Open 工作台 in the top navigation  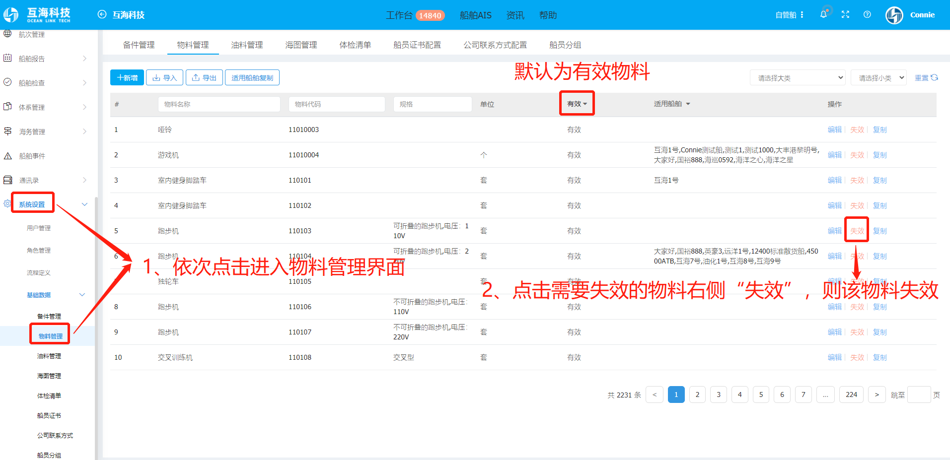coord(399,15)
